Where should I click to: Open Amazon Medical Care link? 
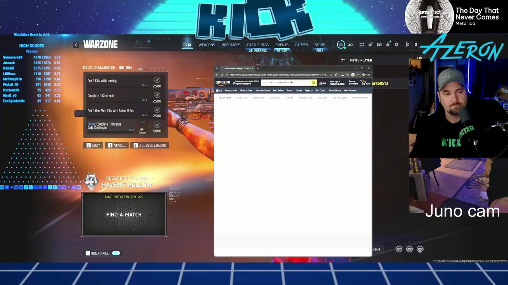coord(246,91)
